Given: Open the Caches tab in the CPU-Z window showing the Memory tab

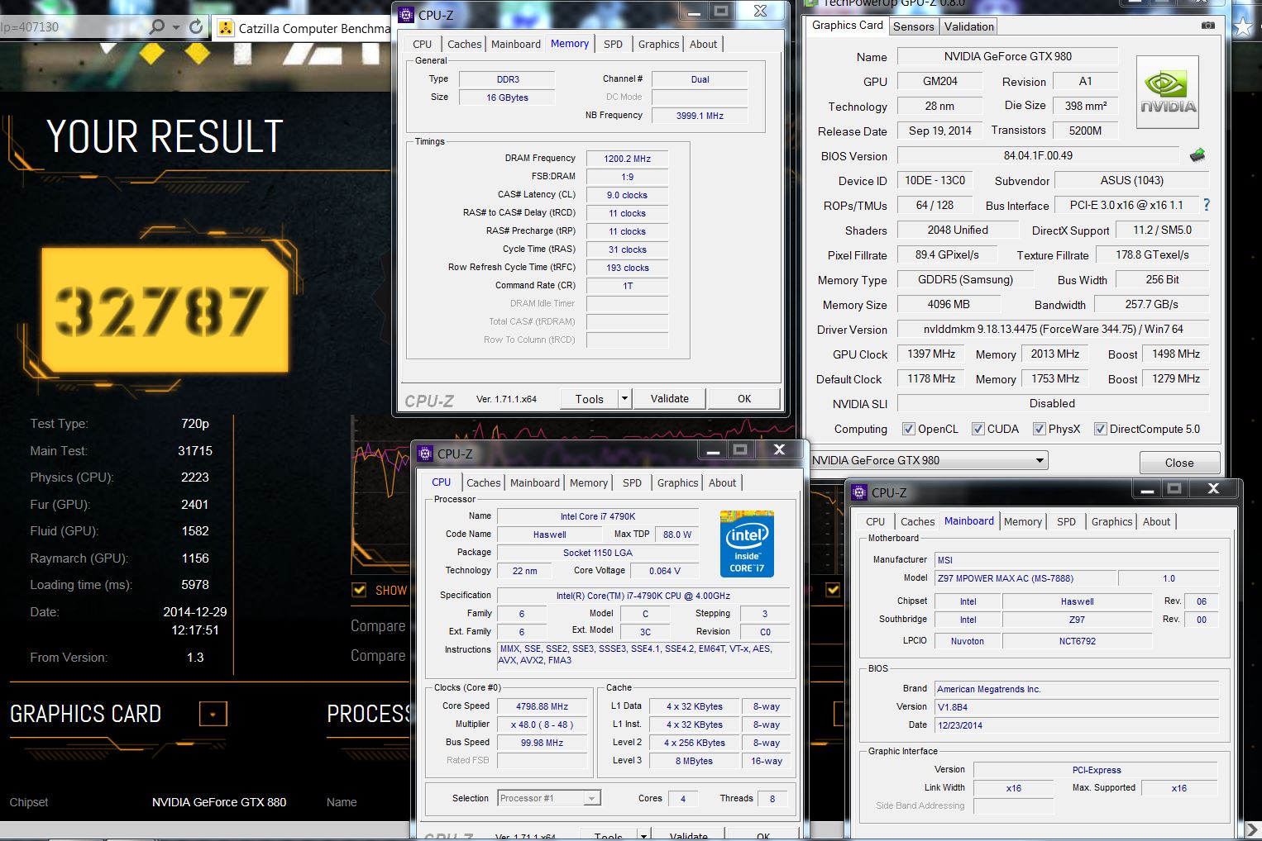Looking at the screenshot, I should [464, 44].
